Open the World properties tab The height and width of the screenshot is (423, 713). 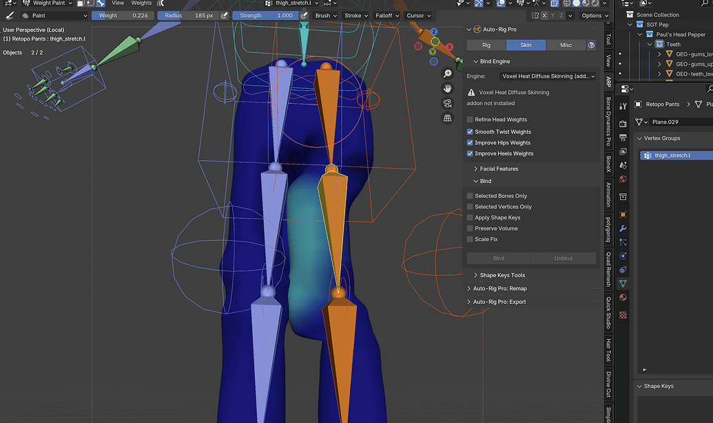click(x=623, y=179)
